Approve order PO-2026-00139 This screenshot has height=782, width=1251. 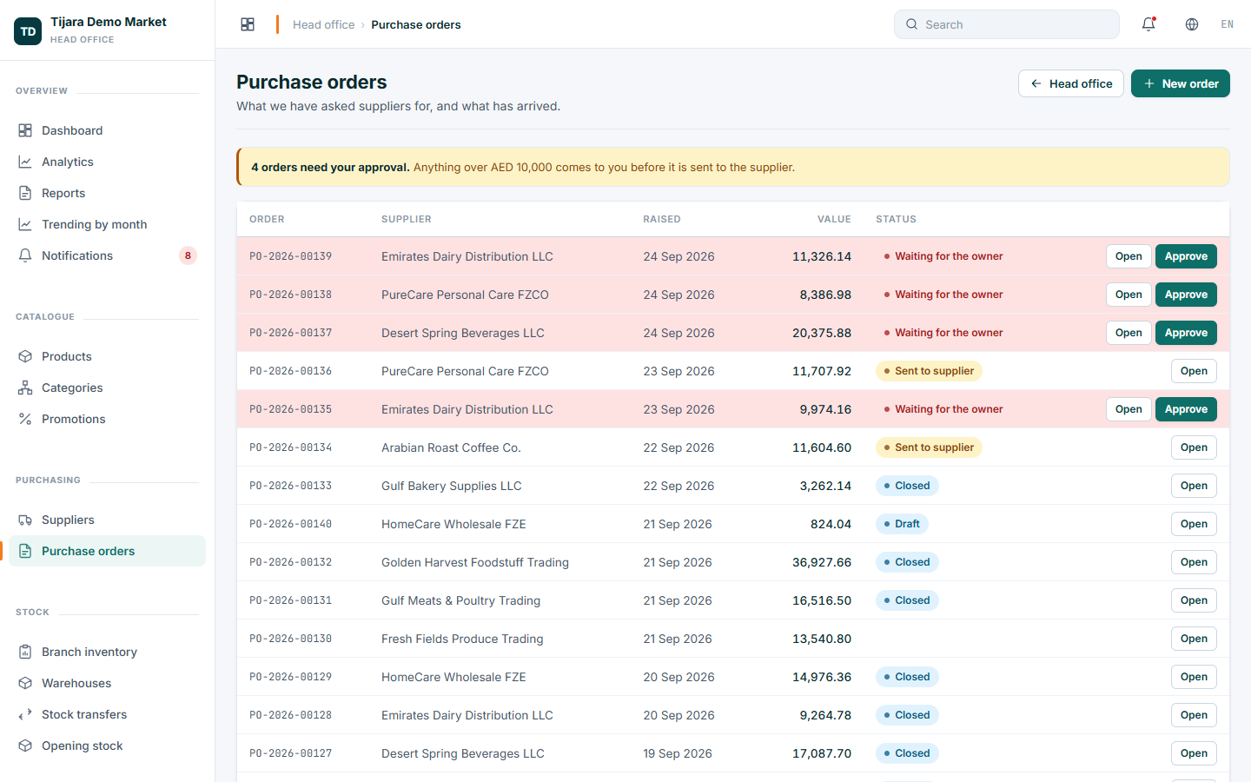click(x=1186, y=256)
